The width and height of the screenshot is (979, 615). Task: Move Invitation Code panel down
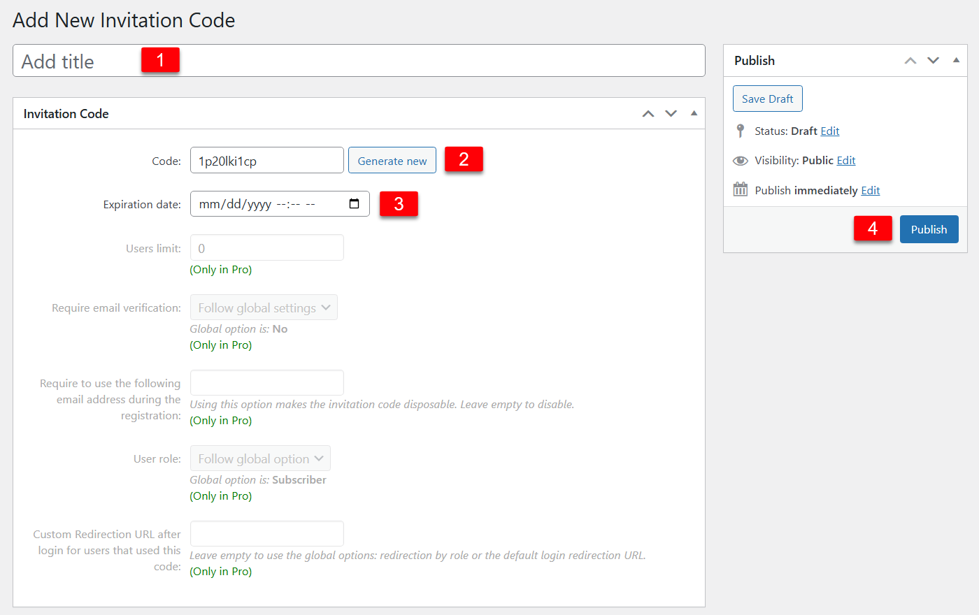[671, 113]
